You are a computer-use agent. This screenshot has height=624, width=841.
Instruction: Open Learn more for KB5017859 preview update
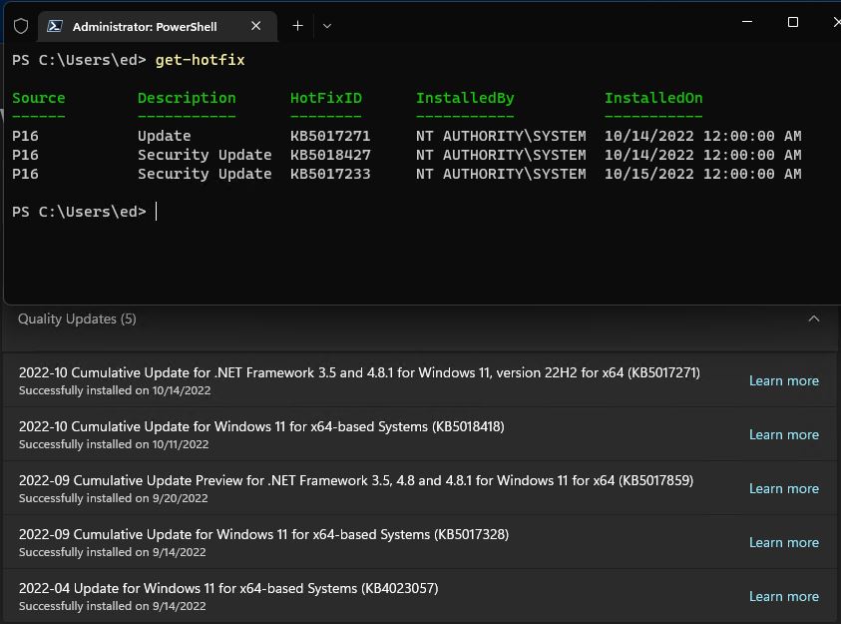point(784,488)
